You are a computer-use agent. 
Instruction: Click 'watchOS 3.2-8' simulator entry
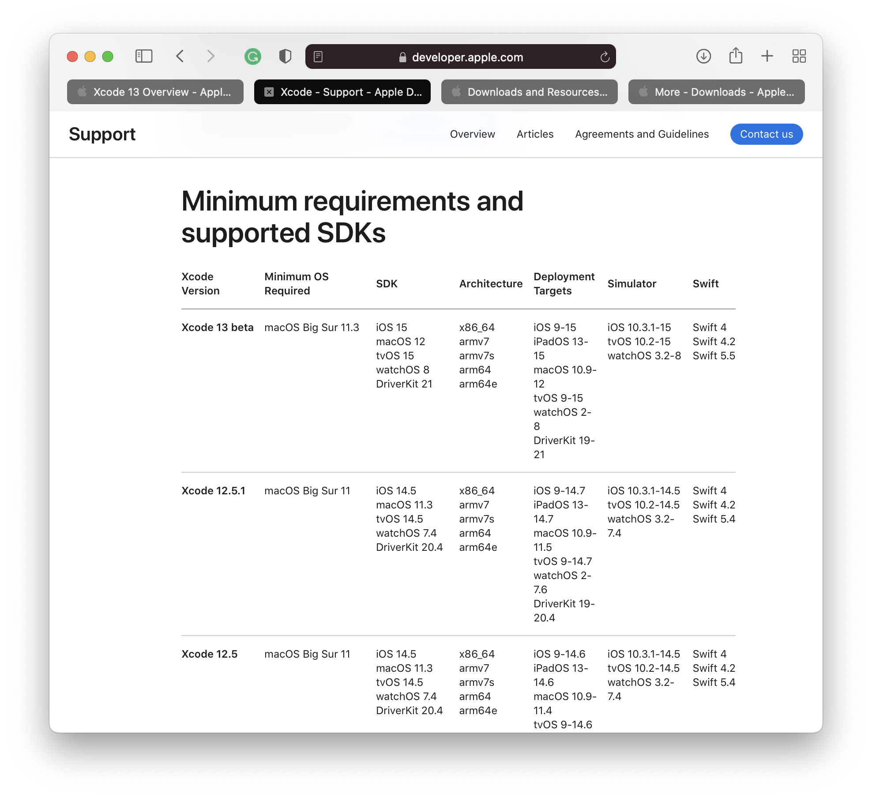coord(644,356)
